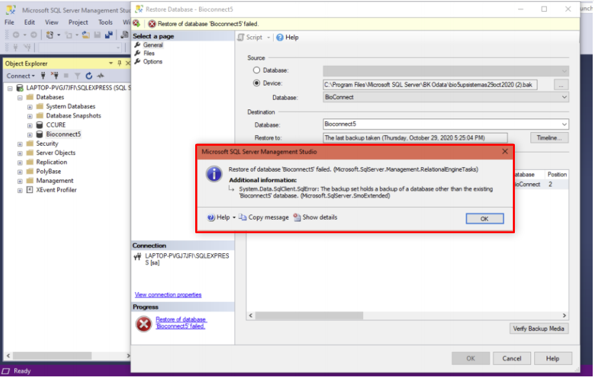Click Cancel in Restore Database dialog
Image resolution: width=594 pixels, height=377 pixels.
[x=512, y=358]
